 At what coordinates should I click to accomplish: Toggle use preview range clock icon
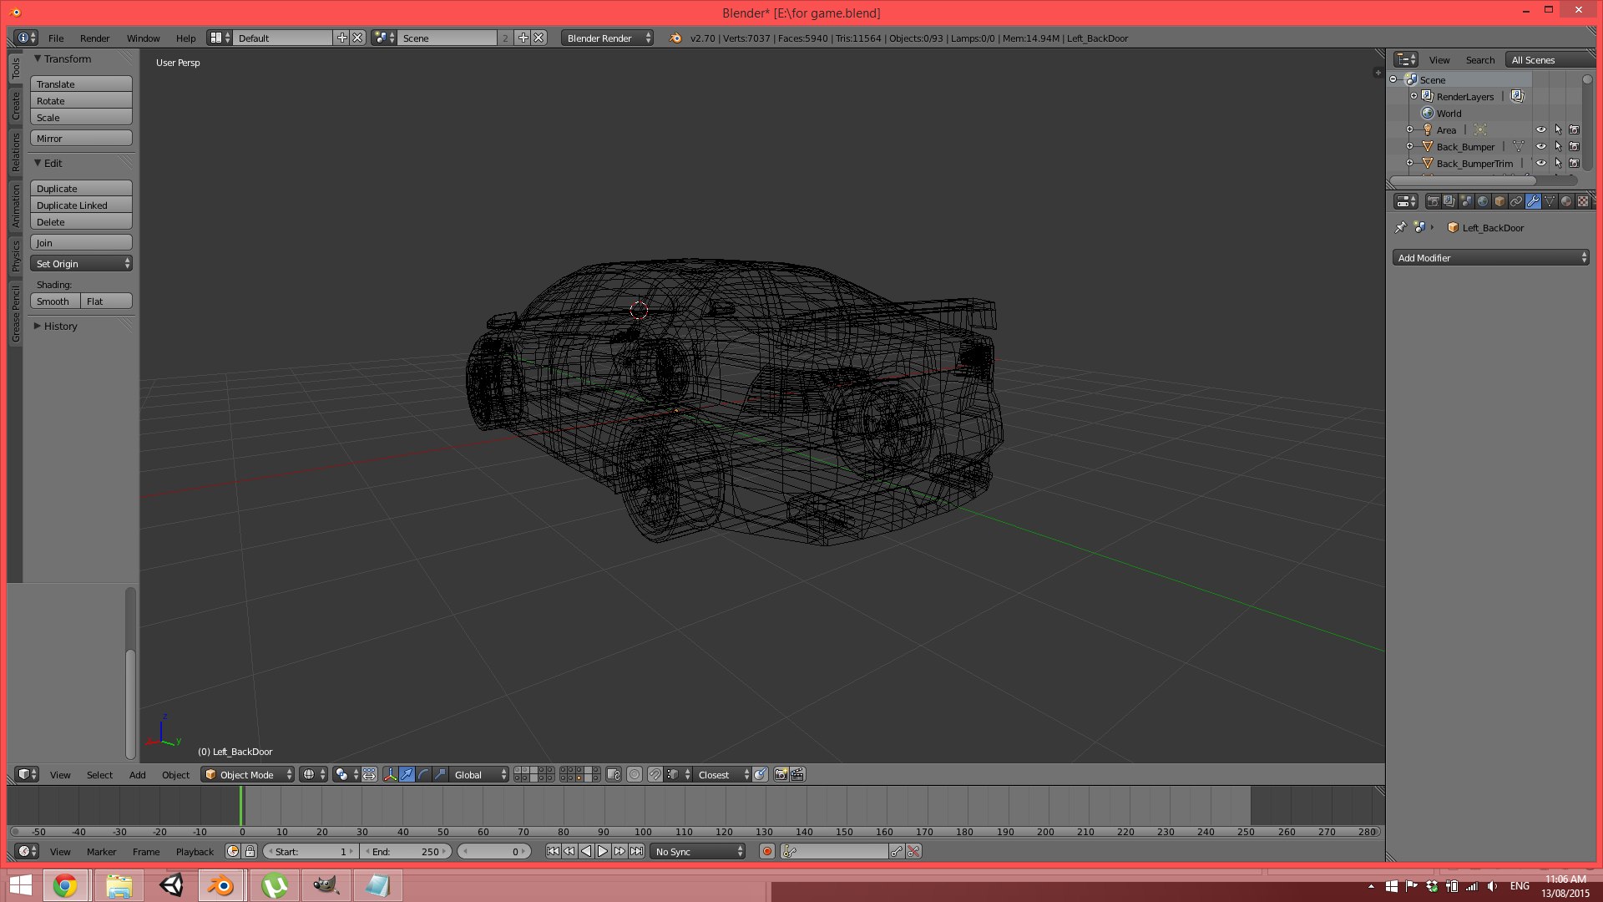click(x=233, y=851)
